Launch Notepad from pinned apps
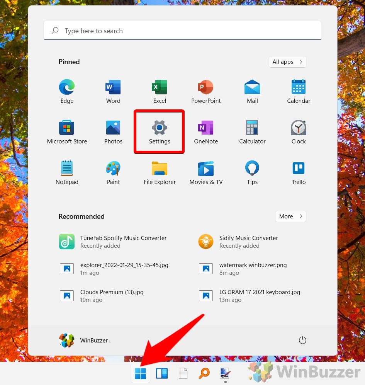 [x=67, y=172]
